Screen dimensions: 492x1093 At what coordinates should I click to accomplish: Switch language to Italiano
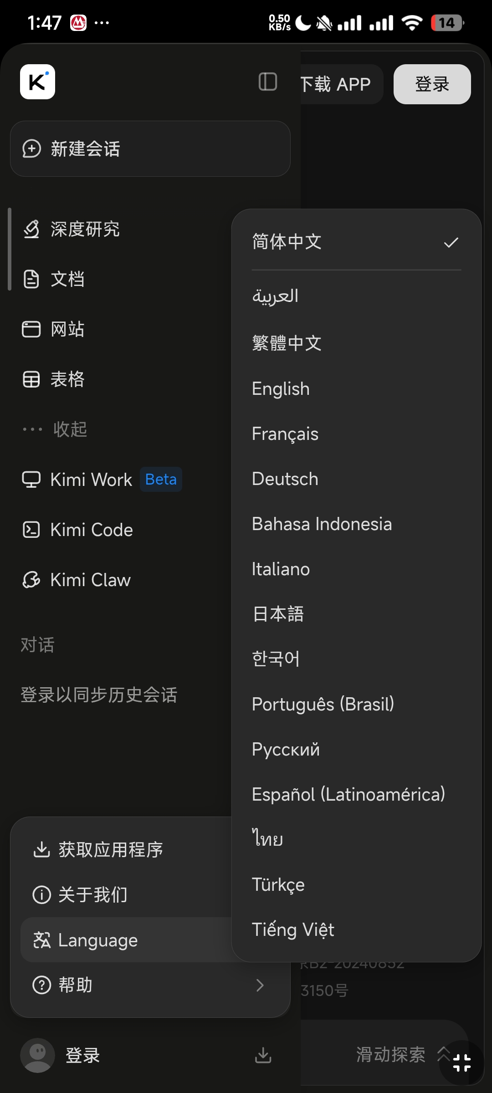(x=356, y=569)
